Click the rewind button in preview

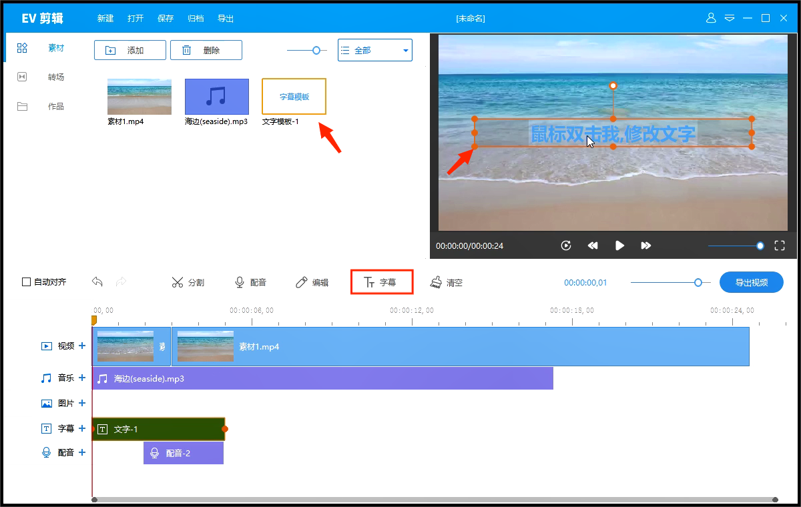(593, 245)
